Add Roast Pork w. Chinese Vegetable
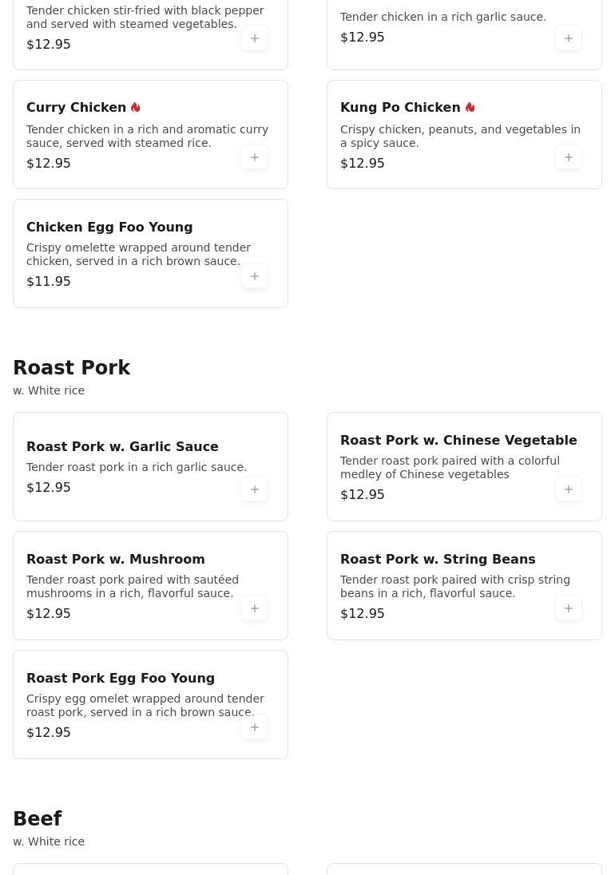The image size is (615, 875). pyautogui.click(x=568, y=489)
